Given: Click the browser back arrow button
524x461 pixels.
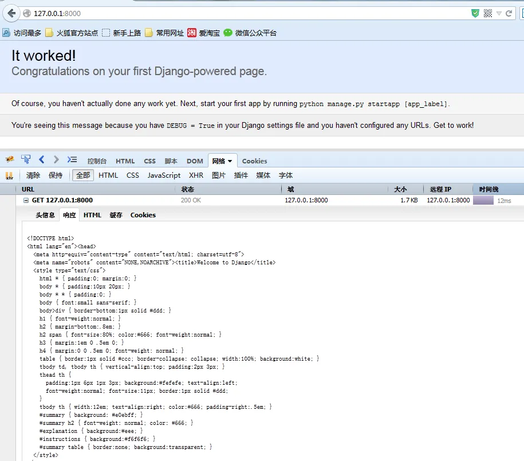Looking at the screenshot, I should [11, 13].
